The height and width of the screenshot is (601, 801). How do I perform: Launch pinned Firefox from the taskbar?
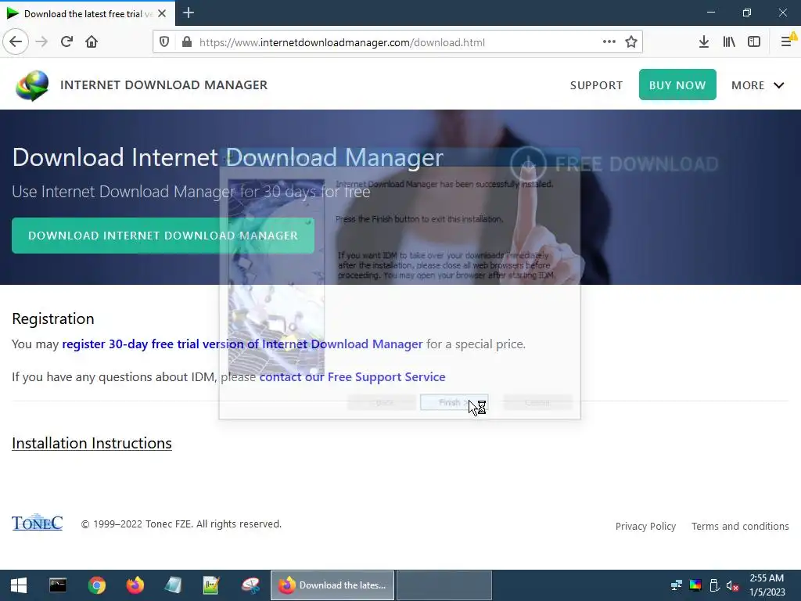[x=135, y=585]
